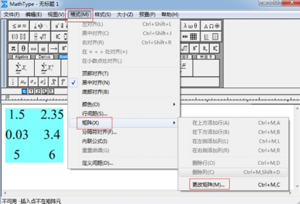Insert the vertical dots symbol
The width and height of the screenshot is (300, 204).
point(13,82)
